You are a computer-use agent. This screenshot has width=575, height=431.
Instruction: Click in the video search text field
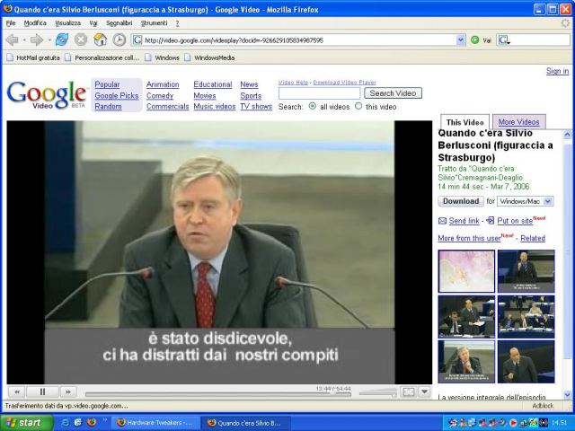click(319, 93)
